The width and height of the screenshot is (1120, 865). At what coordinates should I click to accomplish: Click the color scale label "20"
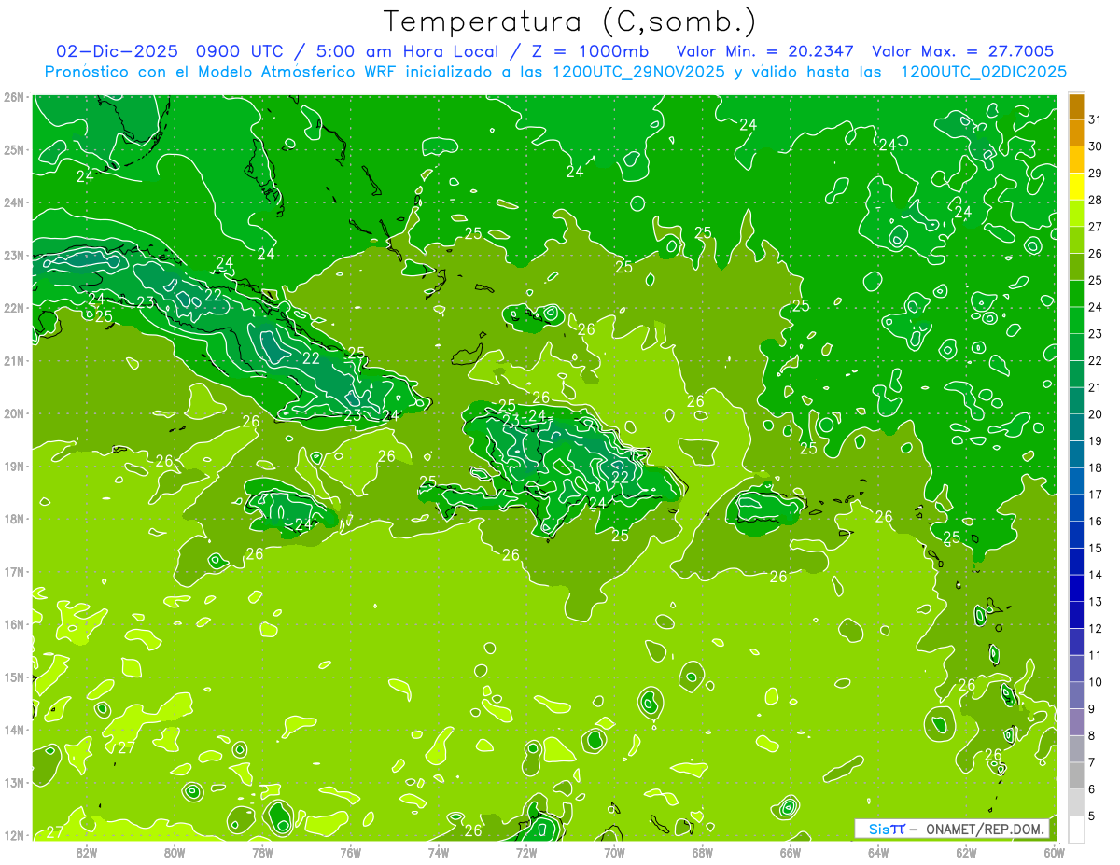[1095, 414]
